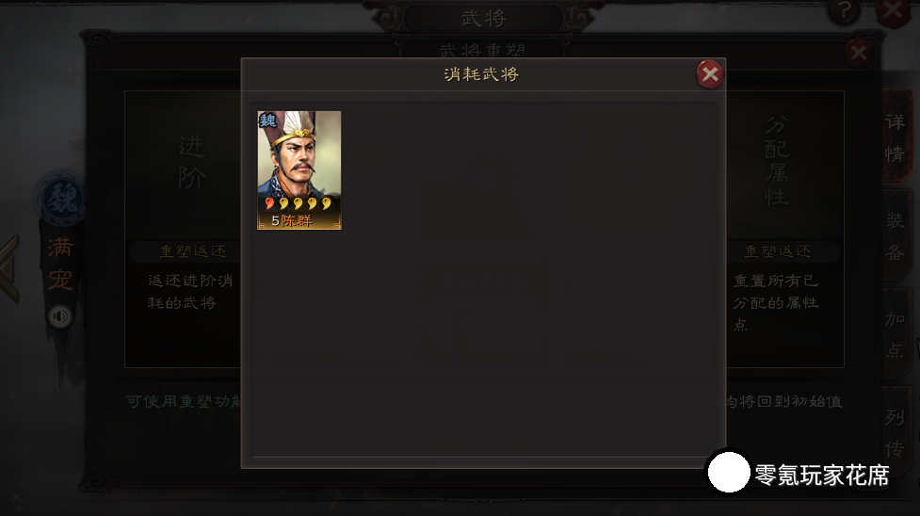Viewport: 920px width, 516px height.
Task: Go to previous general with left arrow
Action: 9,267
